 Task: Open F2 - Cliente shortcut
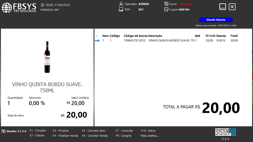tap(37, 136)
